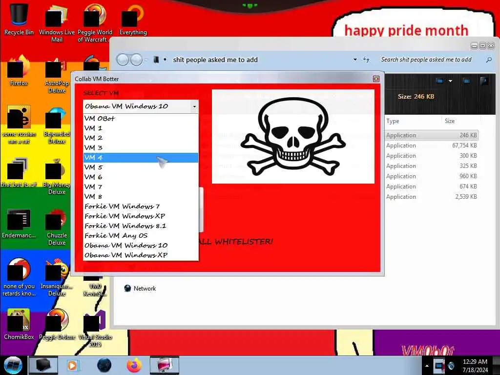Choose Forkie VM Windows 7 option
This screenshot has height=375, width=500.
point(141,207)
